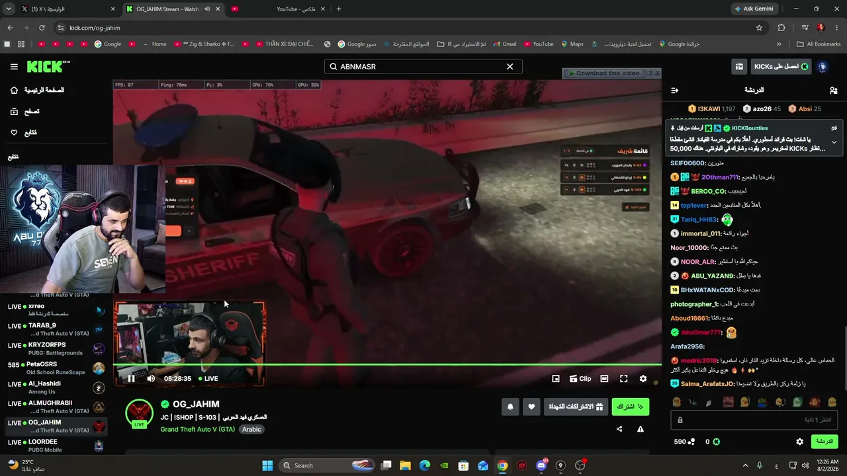Open the Kick hamburger sidebar menu
The image size is (847, 476).
[14, 67]
